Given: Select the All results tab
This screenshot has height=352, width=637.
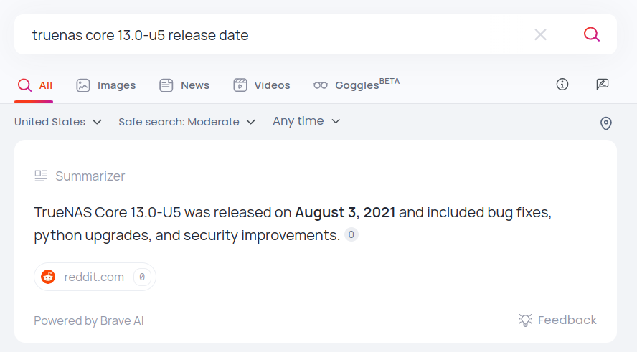Looking at the screenshot, I should tap(34, 85).
